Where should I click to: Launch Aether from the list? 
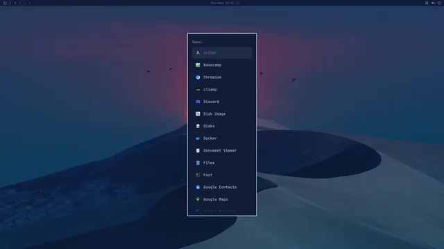(x=222, y=53)
